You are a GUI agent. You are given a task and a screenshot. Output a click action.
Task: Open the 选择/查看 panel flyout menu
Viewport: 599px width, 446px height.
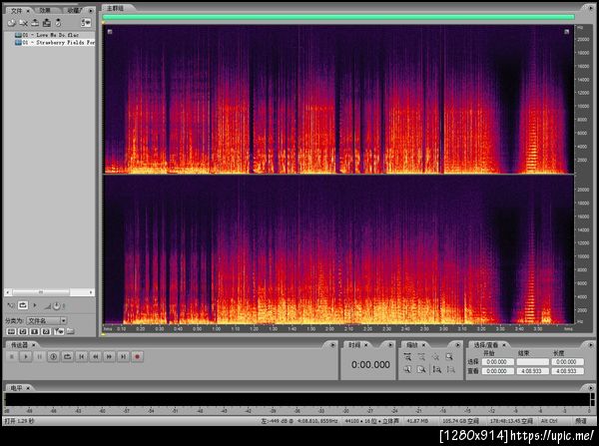590,345
